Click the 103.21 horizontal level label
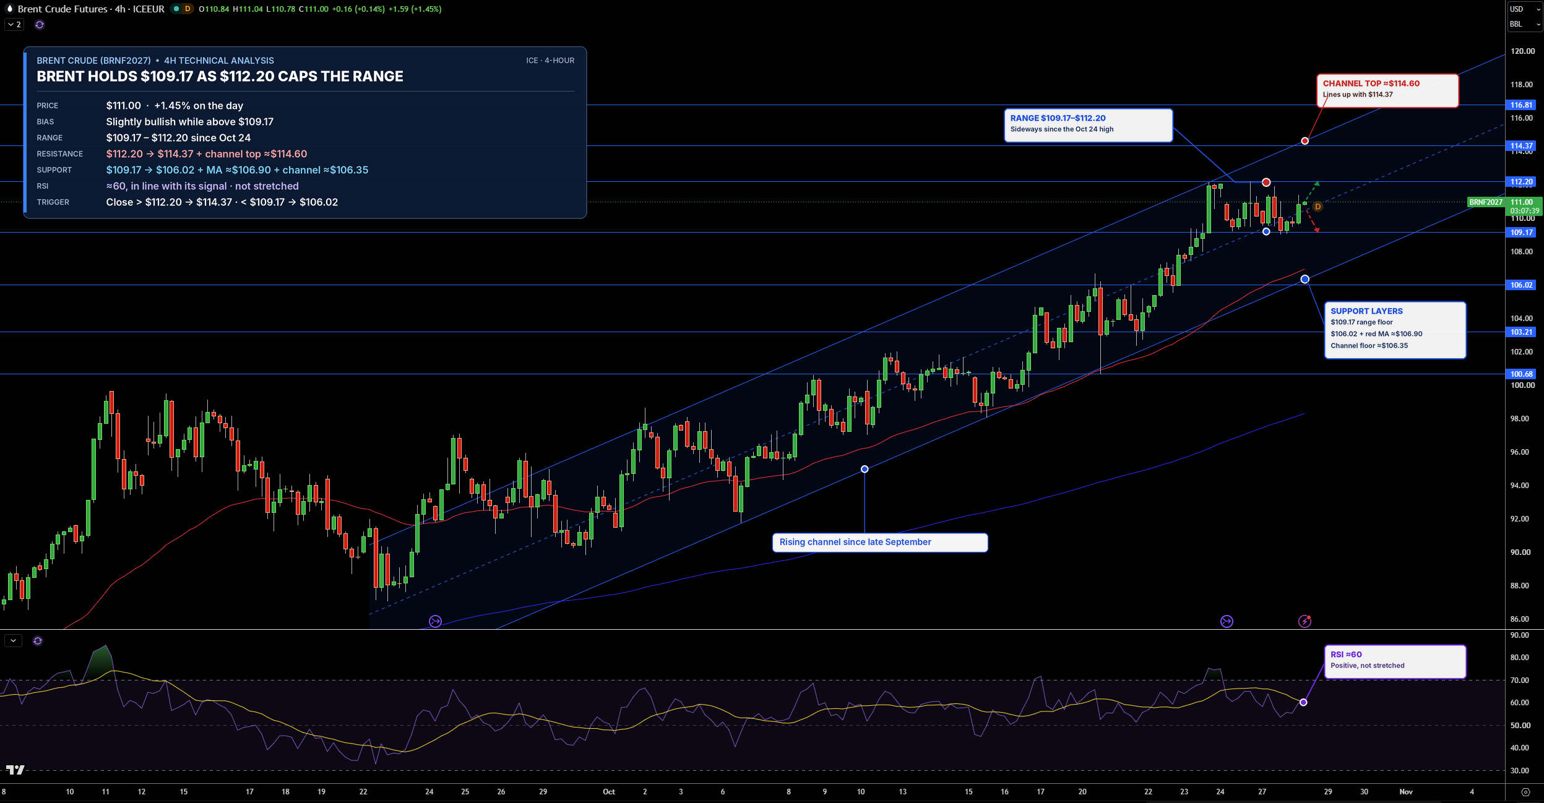Screen dimensions: 1544x803 (1521, 332)
